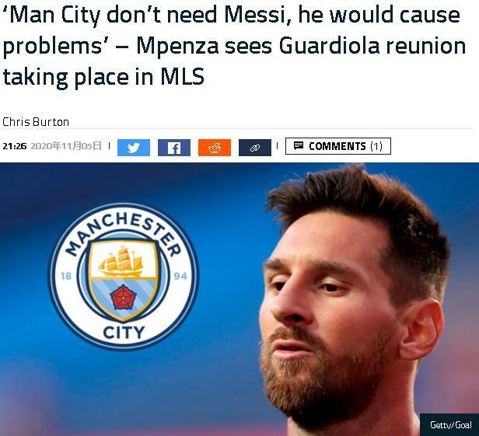Viewport: 479px width, 436px height.
Task: Select the Getty/Goal image credit label
Action: tap(450, 425)
